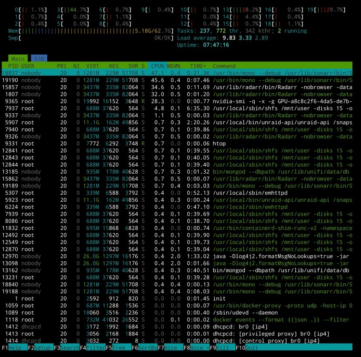Open F6 SortBy menu button
The height and width of the screenshot is (357, 361).
(145, 347)
